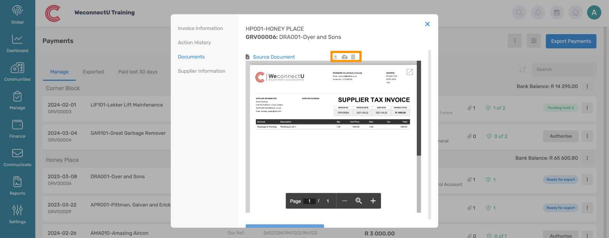Close the invoice dialog
609x238 pixels.
[427, 24]
